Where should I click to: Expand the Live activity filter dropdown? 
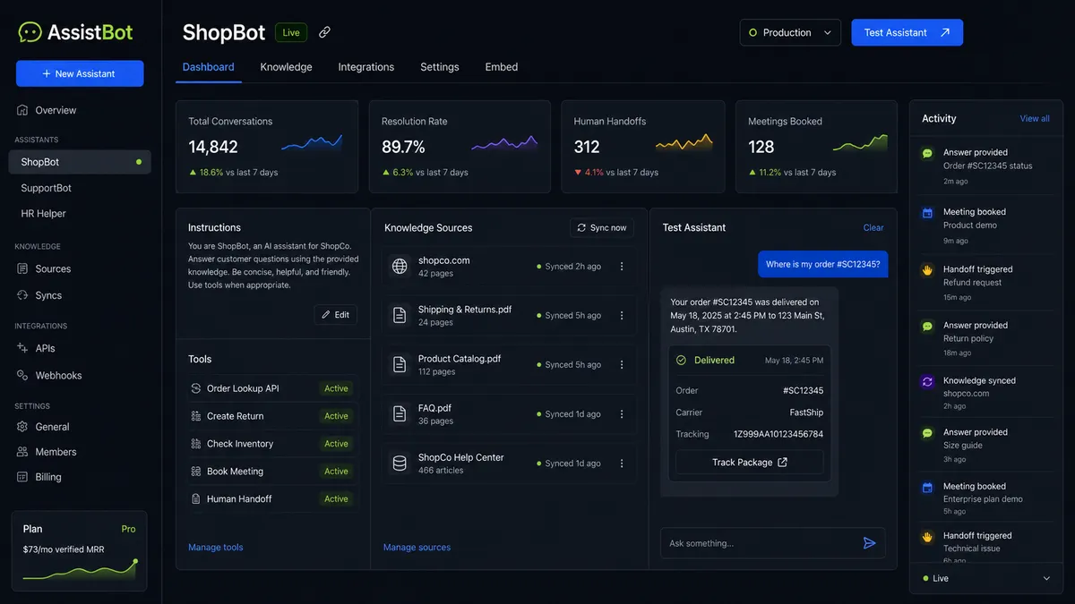pyautogui.click(x=1046, y=579)
